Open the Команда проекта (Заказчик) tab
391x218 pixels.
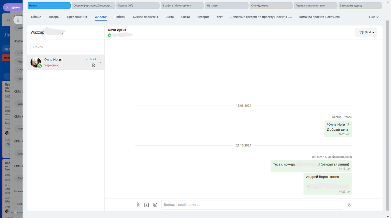(319, 17)
